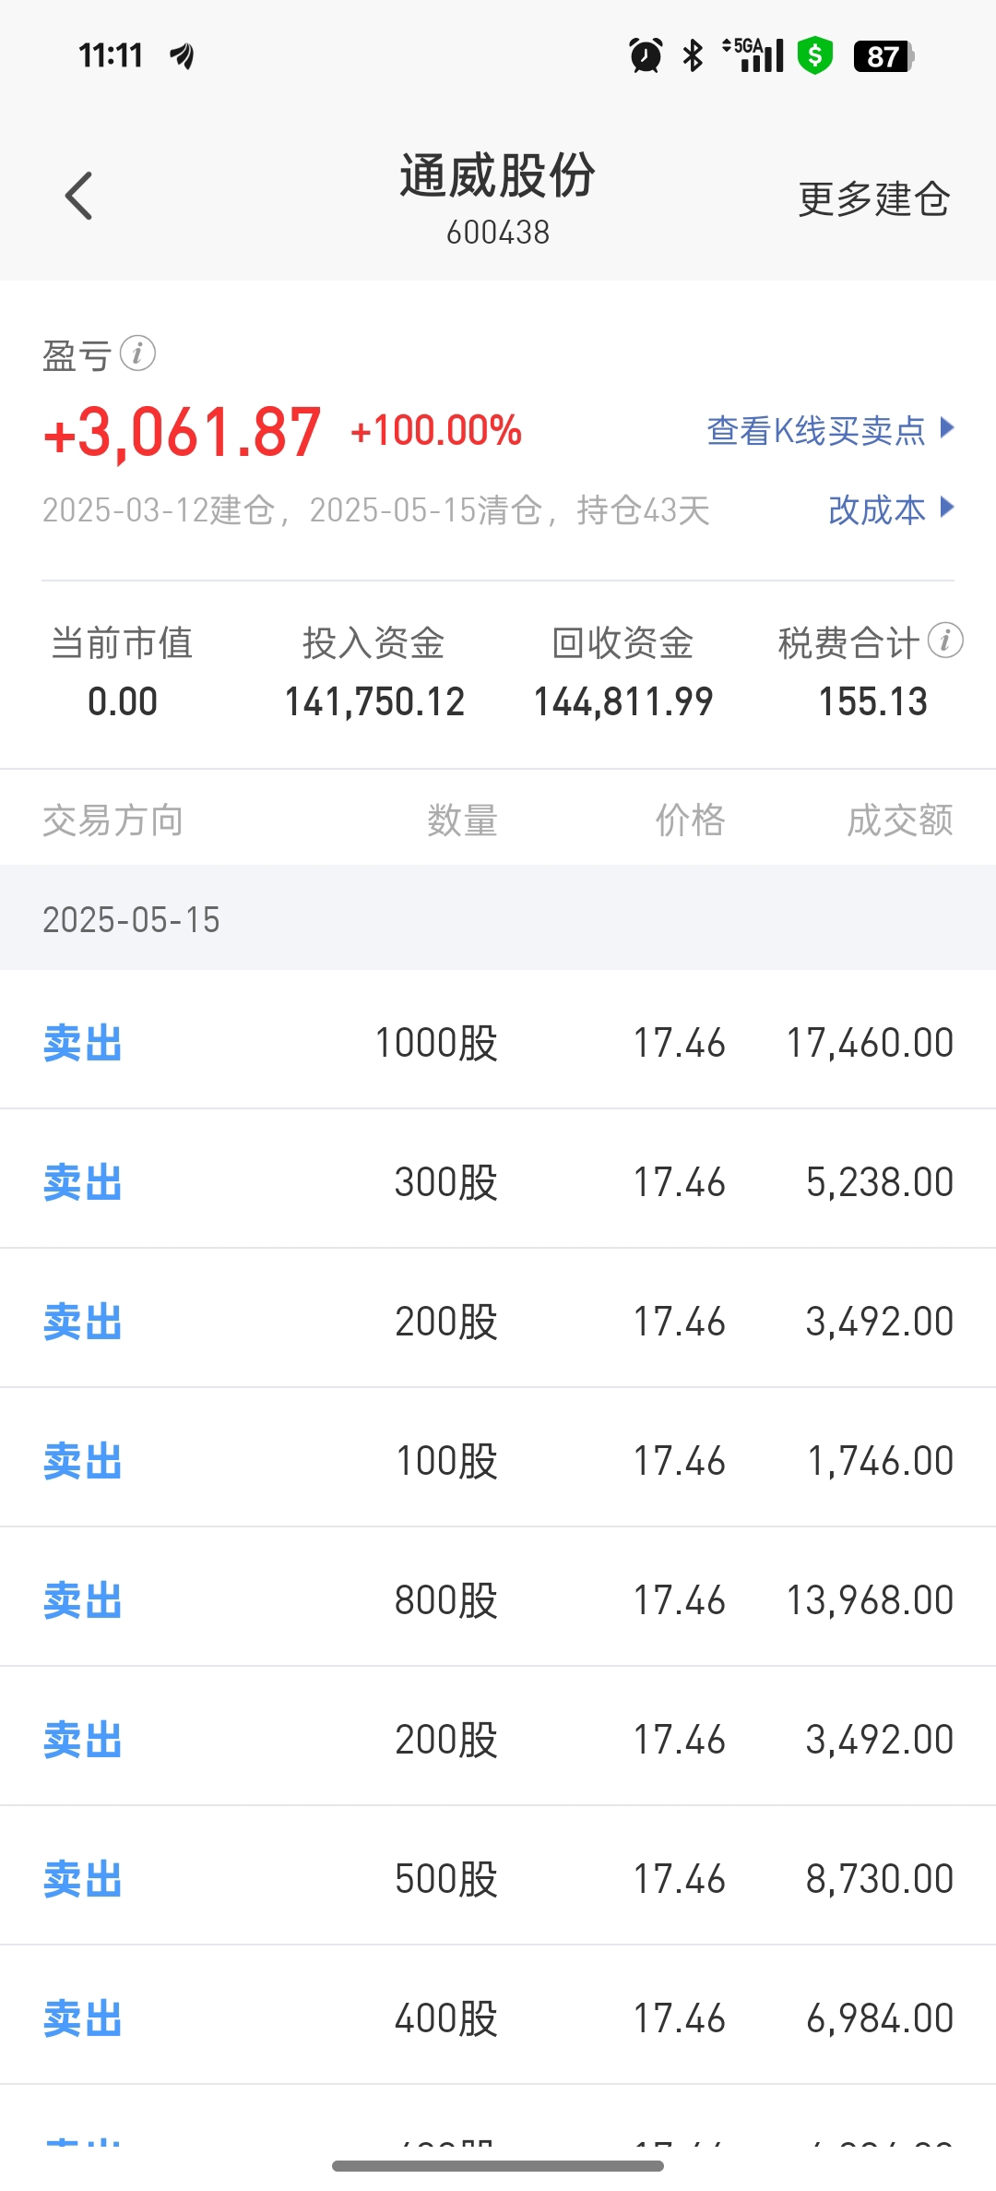996x2191 pixels.
Task: Tap the 300股 quantity cell
Action: click(x=446, y=1182)
